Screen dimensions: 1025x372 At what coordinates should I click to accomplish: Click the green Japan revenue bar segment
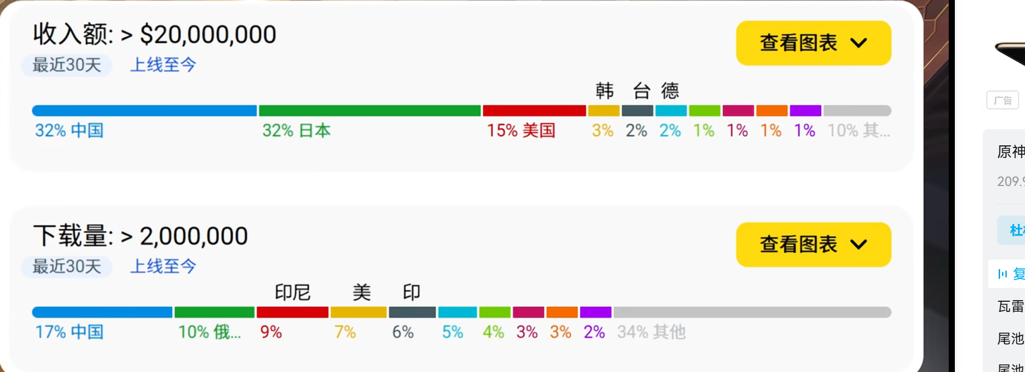[369, 111]
